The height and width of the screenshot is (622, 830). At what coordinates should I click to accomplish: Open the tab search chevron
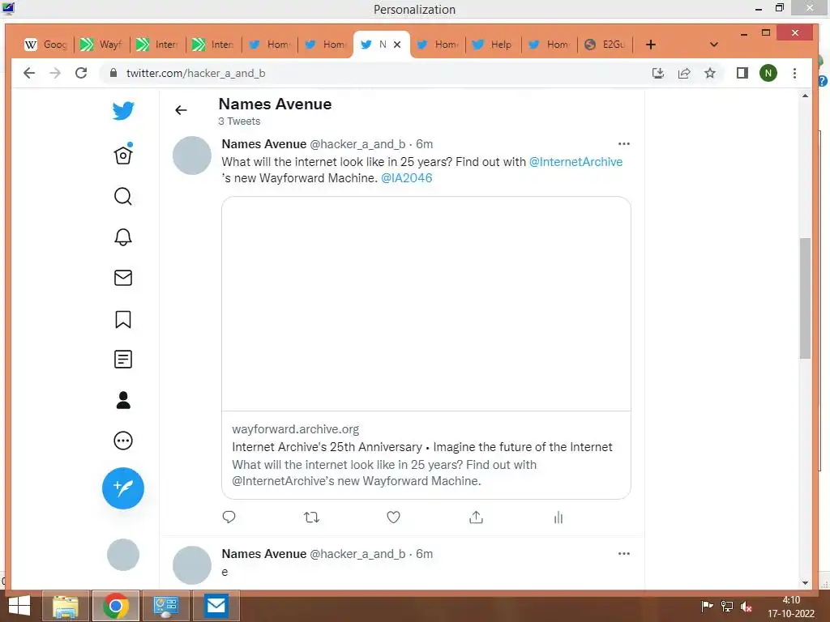(713, 45)
